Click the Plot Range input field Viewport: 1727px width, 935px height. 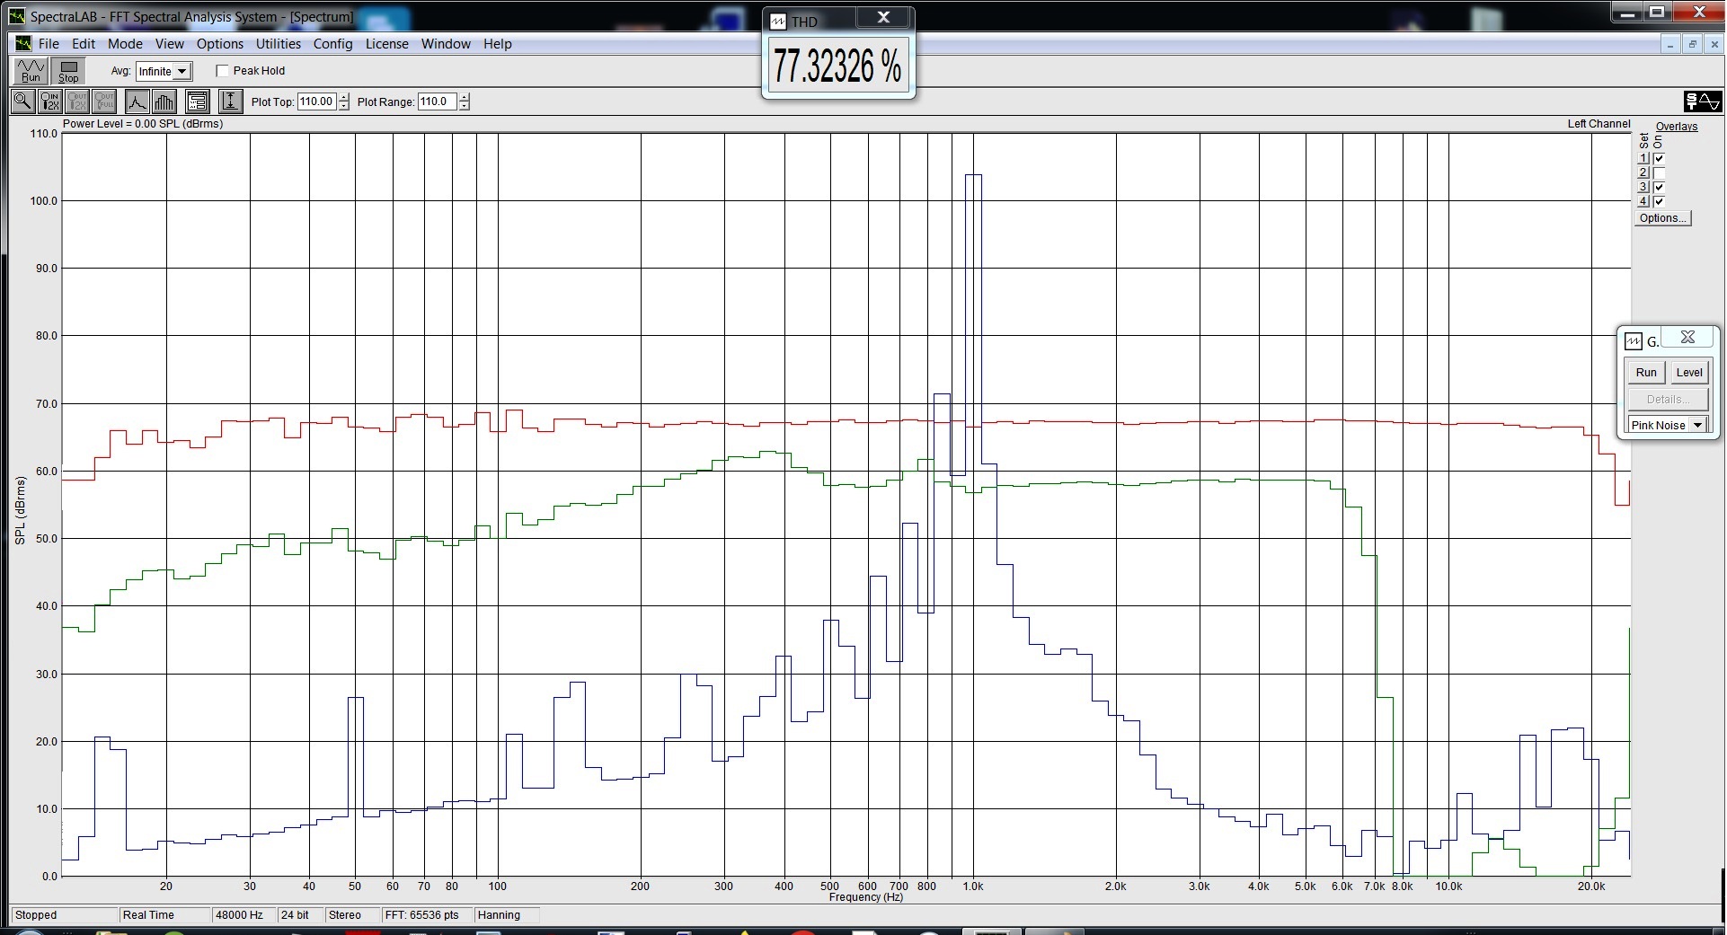coord(438,101)
